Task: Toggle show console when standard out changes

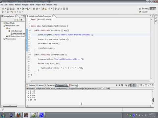Action: coord(132,85)
